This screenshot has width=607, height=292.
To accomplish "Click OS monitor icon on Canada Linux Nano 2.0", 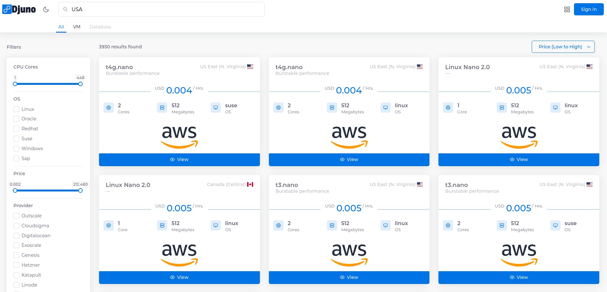I will click(216, 225).
